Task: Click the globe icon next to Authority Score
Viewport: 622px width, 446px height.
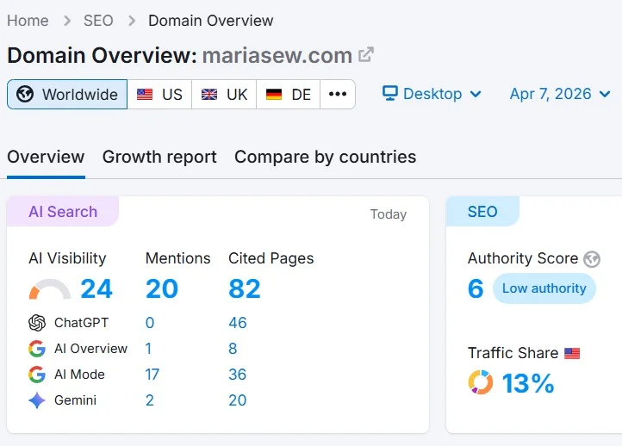Action: (592, 259)
